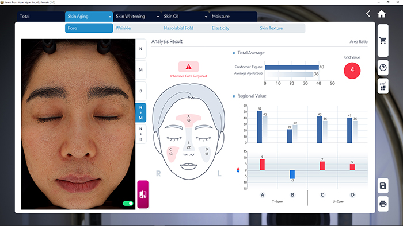Image resolution: width=403 pixels, height=226 pixels.
Task: Click the pink compare images button
Action: pos(143,194)
